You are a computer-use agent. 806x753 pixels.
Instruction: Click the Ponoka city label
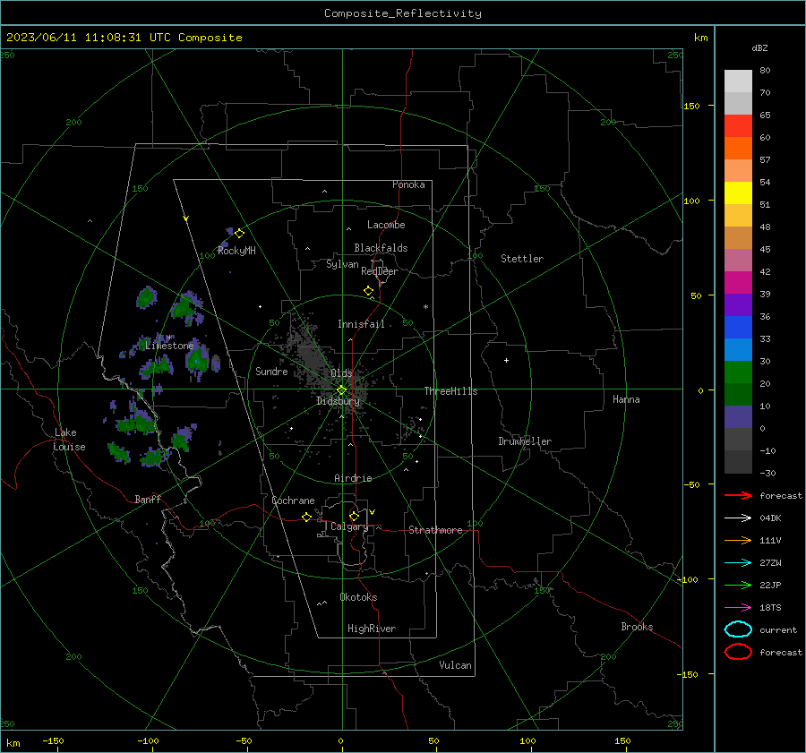(x=408, y=184)
